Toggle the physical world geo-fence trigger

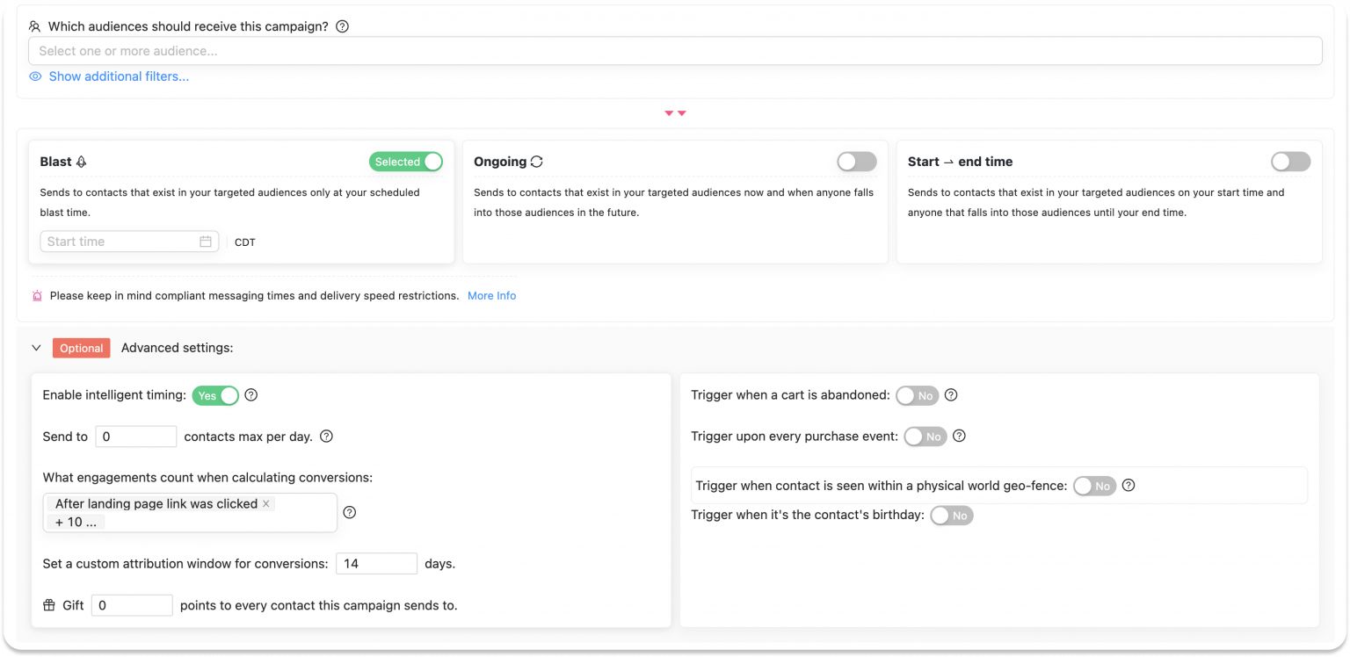pos(1095,486)
